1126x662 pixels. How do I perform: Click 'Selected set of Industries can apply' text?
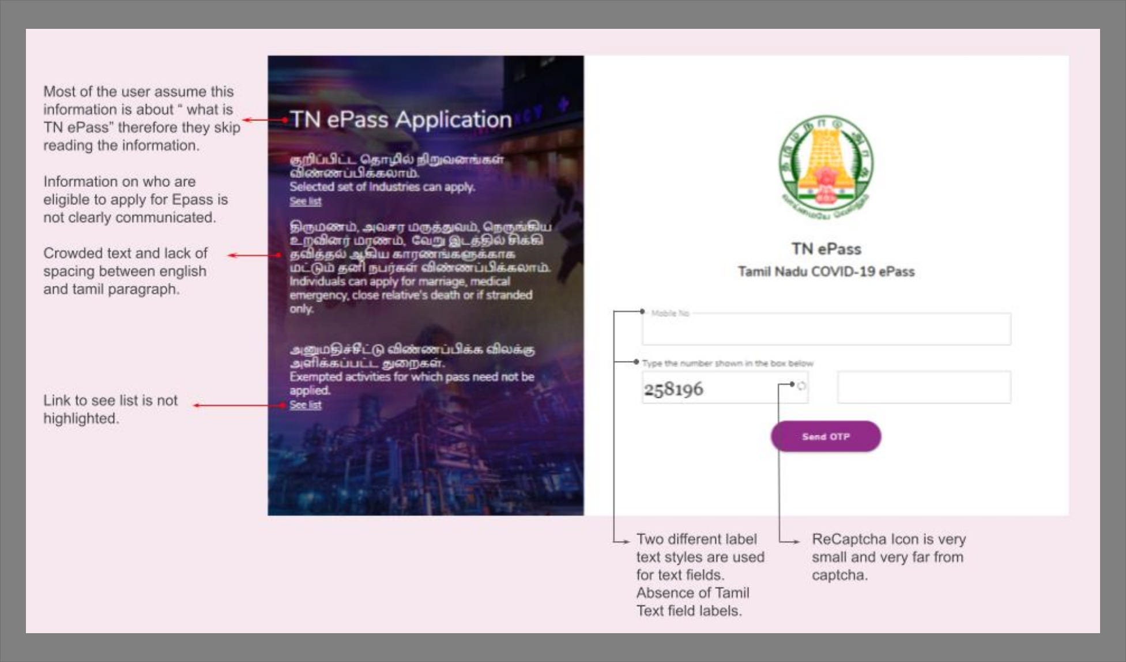[382, 187]
